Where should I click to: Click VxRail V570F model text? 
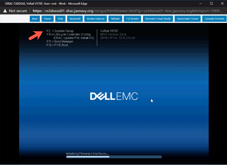(x=109, y=31)
